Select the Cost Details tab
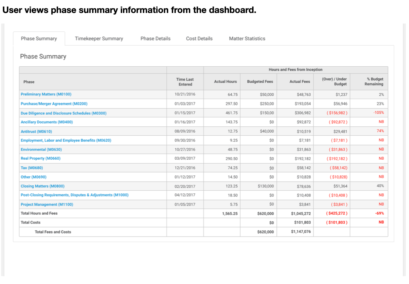 point(199,38)
